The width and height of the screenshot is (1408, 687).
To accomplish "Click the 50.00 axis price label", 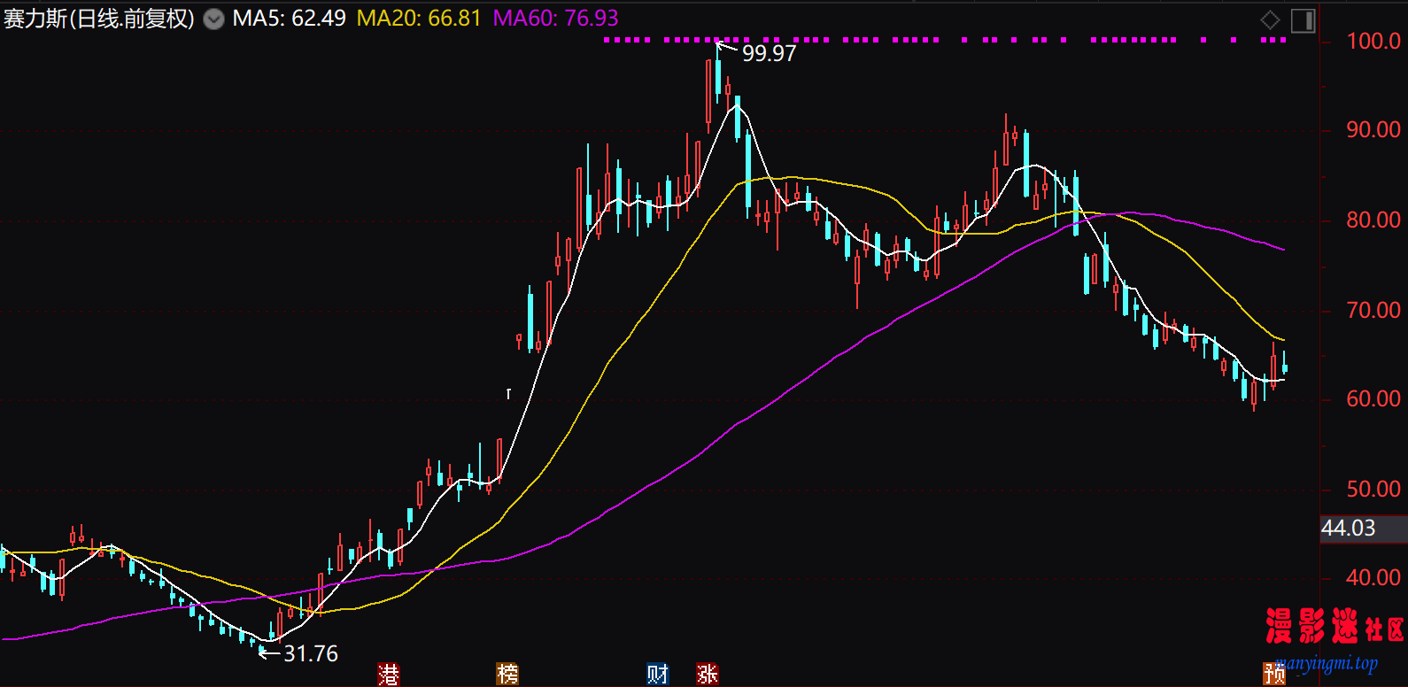I will [x=1373, y=490].
